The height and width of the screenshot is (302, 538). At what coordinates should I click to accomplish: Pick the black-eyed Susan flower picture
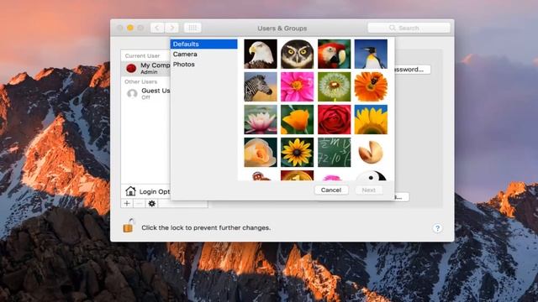click(x=297, y=153)
